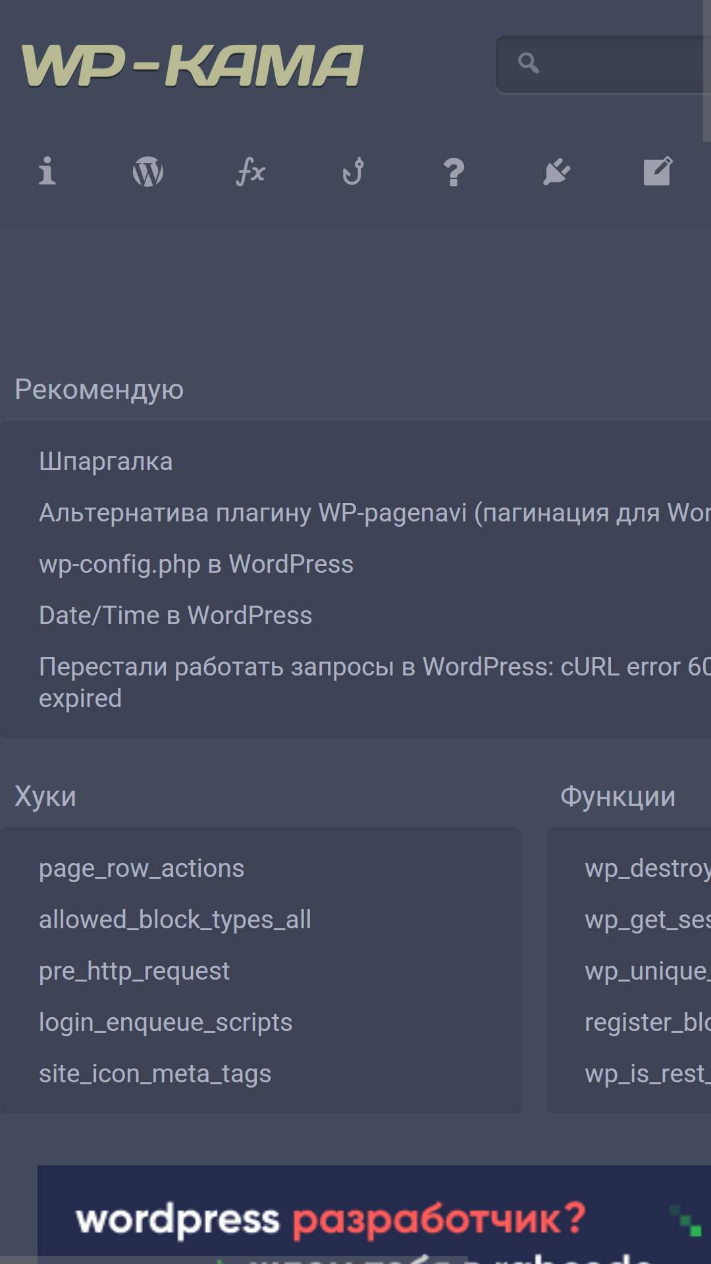
Task: Open Date/Time в WordPress article
Action: (x=176, y=616)
